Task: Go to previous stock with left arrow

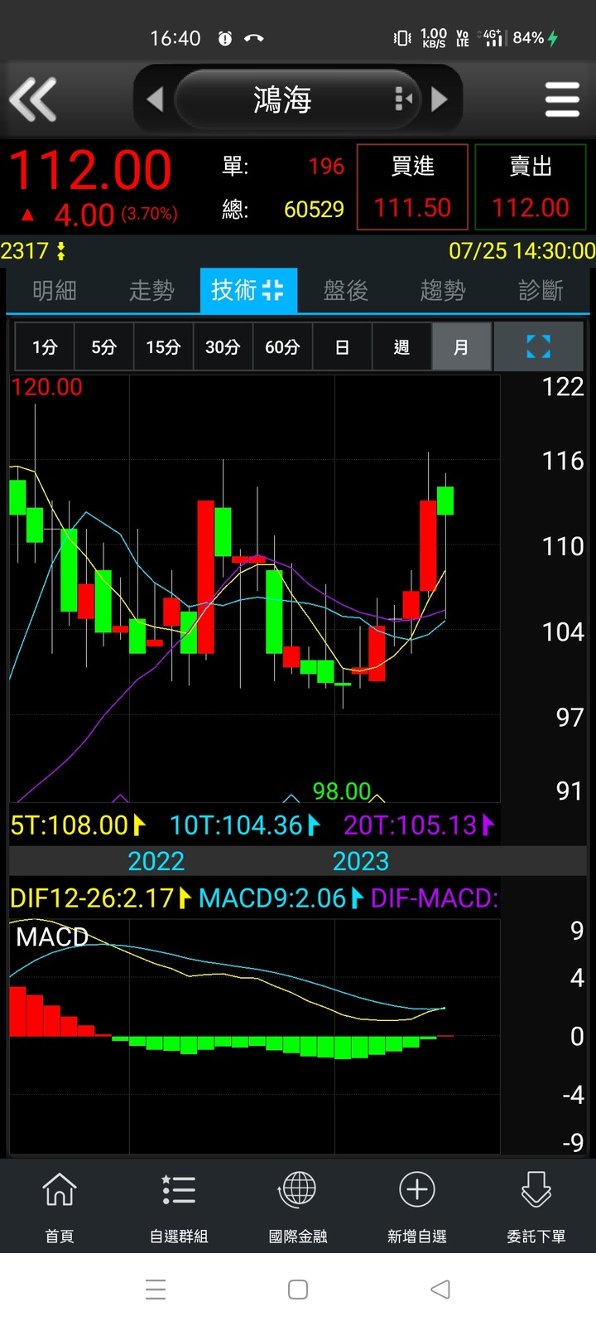Action: point(155,99)
